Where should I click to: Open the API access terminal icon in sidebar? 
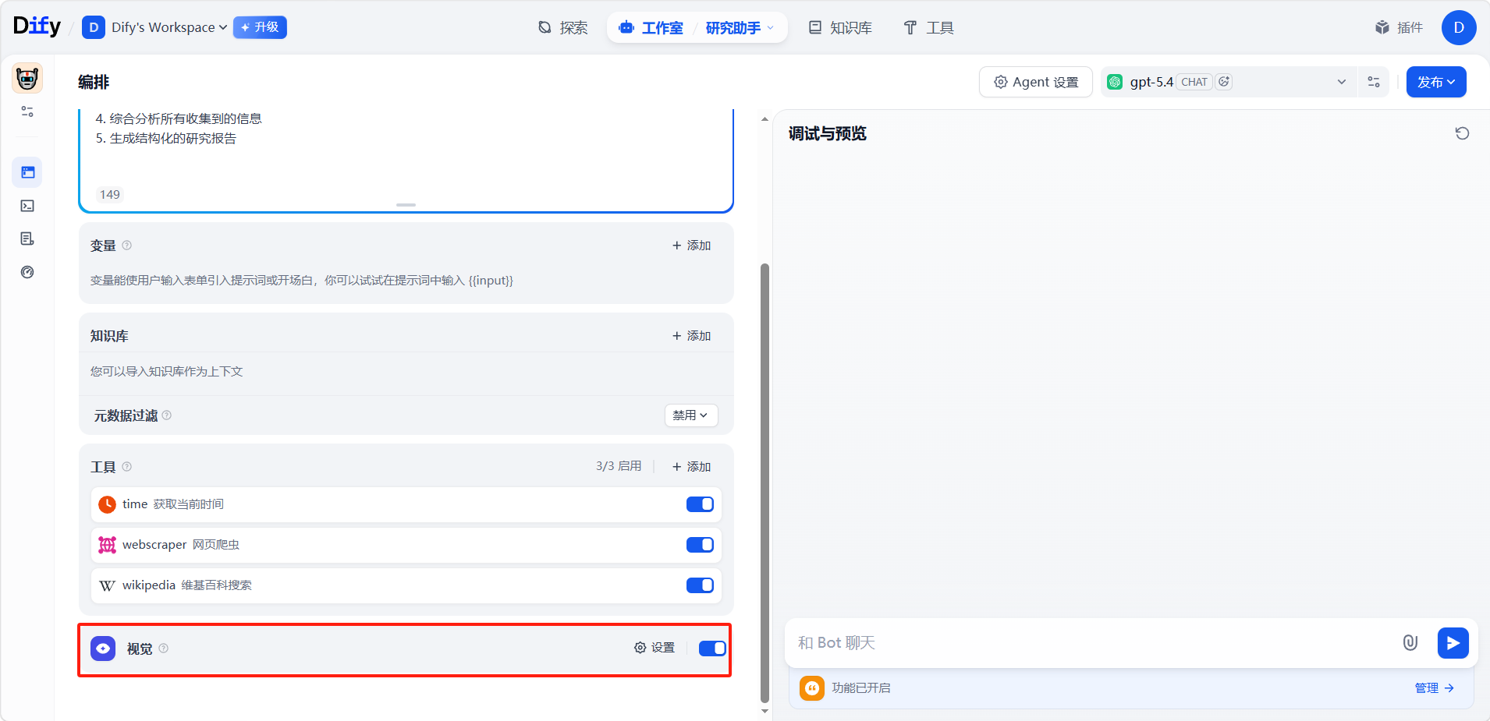point(27,206)
